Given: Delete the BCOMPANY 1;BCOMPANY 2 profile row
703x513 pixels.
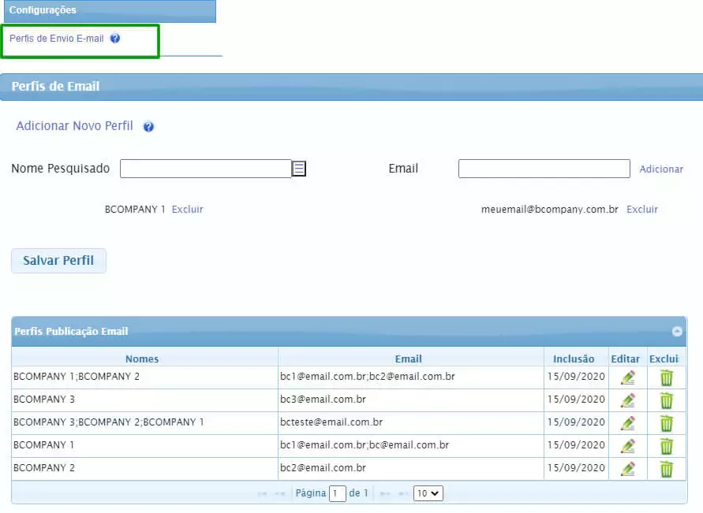Looking at the screenshot, I should pos(667,377).
